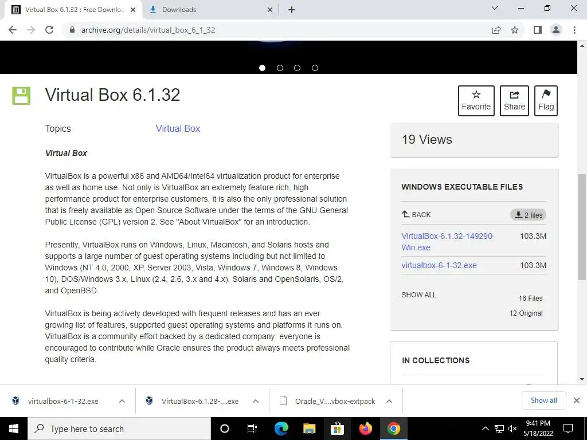The image size is (587, 440).
Task: Open Microsoft Store from taskbar
Action: point(337,429)
